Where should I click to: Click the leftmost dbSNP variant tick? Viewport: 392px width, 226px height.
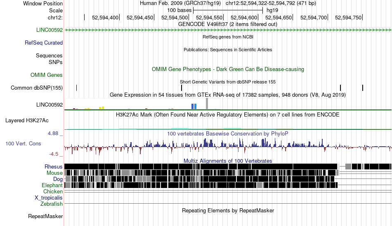pyautogui.click(x=76, y=88)
